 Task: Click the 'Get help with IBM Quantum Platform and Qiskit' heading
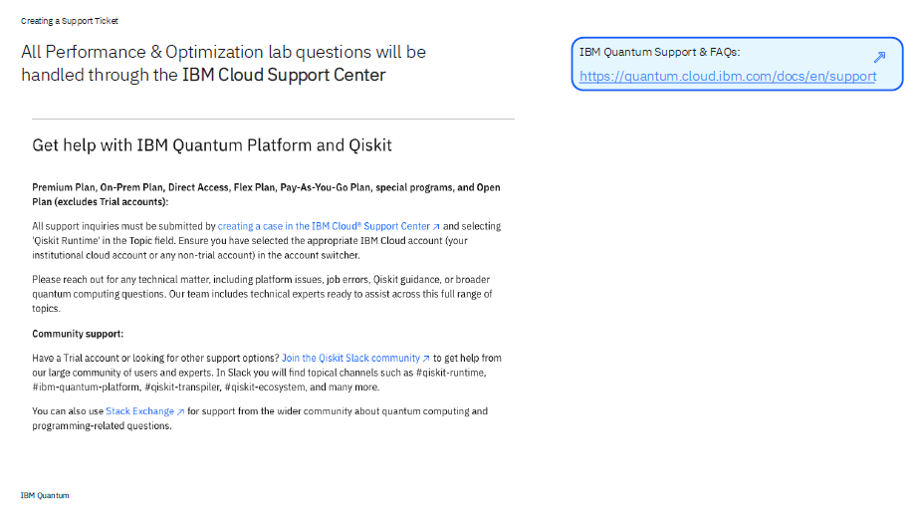coord(212,145)
